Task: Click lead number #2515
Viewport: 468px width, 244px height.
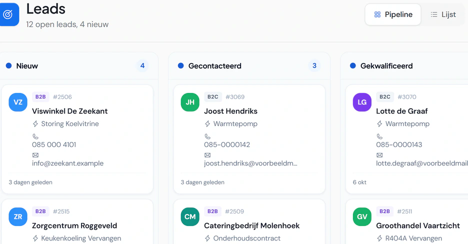Action: coord(61,211)
